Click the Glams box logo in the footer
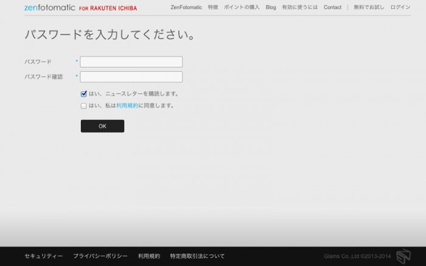 click(x=403, y=256)
